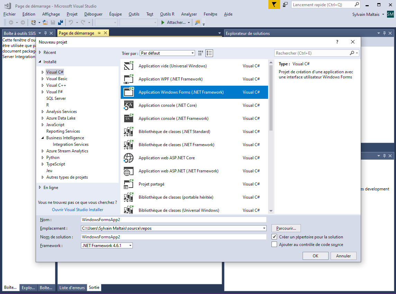Viewport: 396px width, 294px height.
Task: Switch to the 'Liste d'erreurs' tab
Action: click(72, 287)
